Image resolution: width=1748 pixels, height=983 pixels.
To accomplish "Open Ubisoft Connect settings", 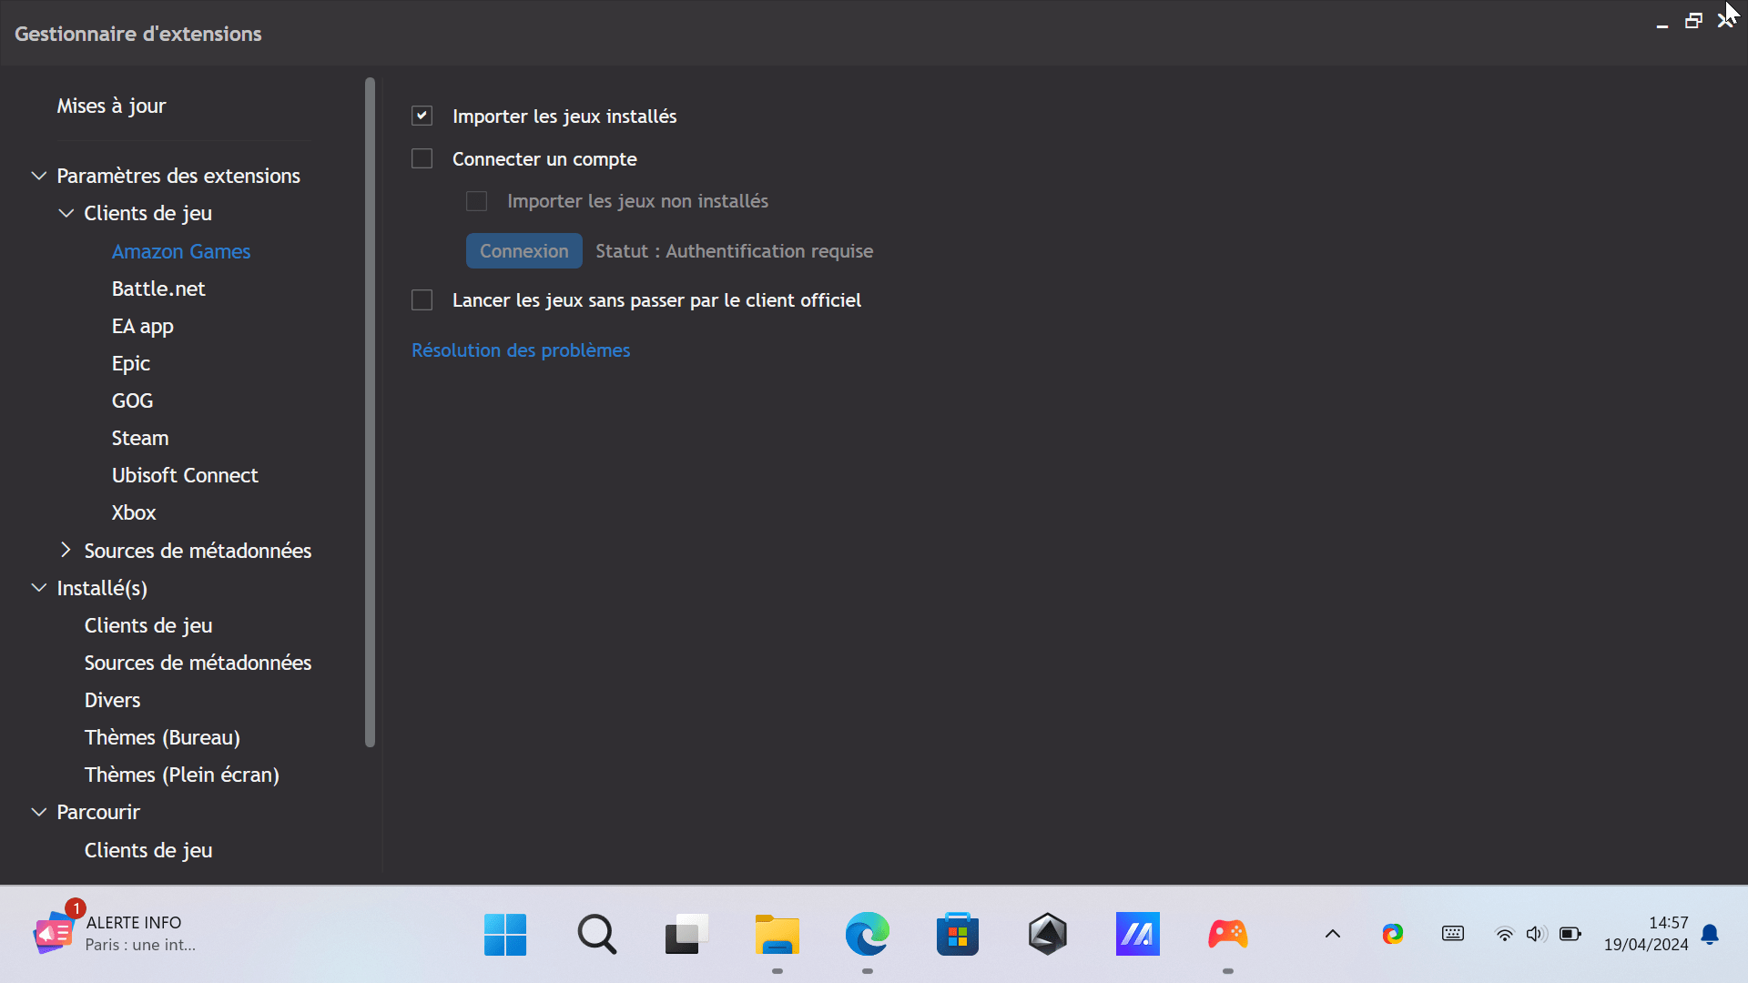I will (185, 475).
